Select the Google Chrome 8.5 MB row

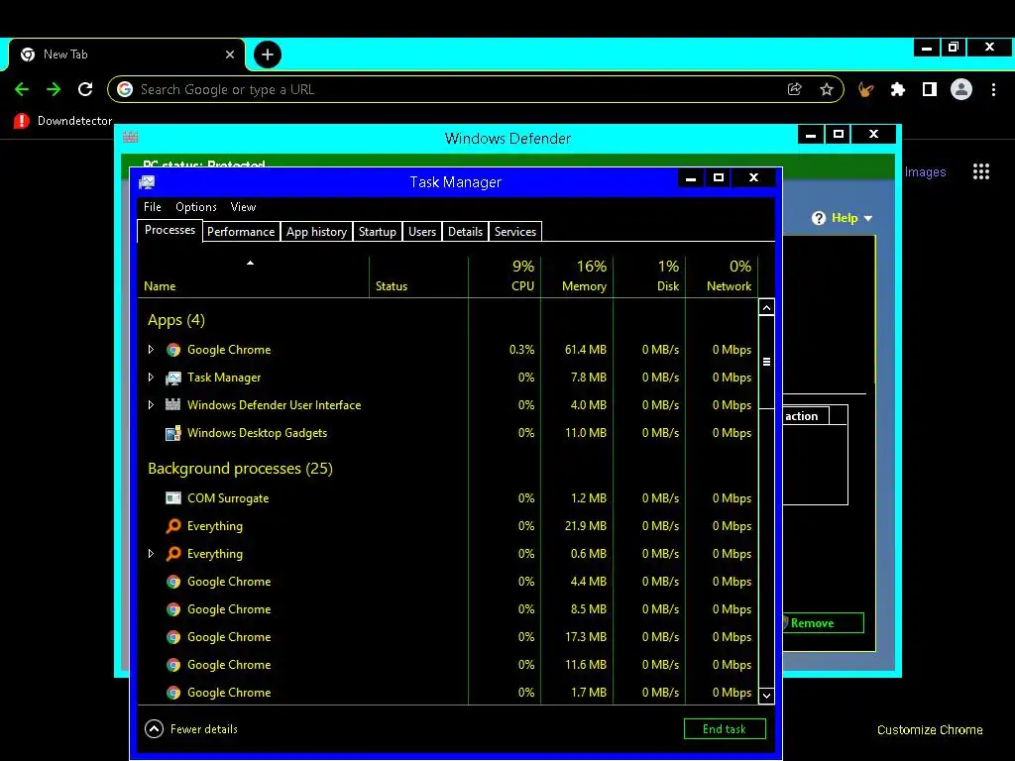448,609
